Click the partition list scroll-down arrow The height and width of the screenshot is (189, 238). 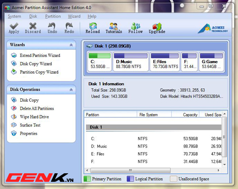[x=225, y=165]
